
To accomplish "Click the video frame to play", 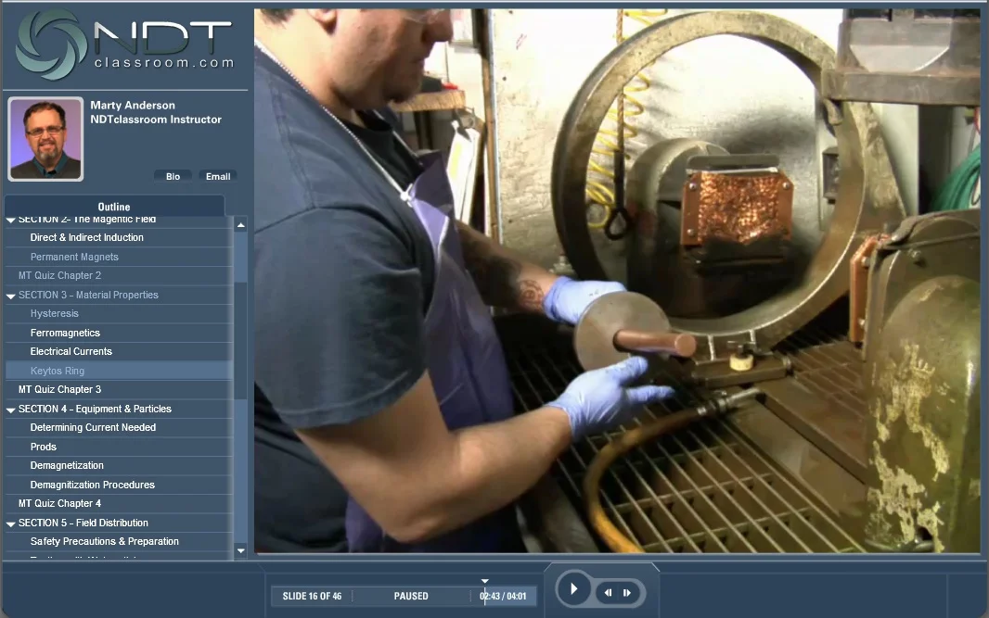I will pos(617,281).
